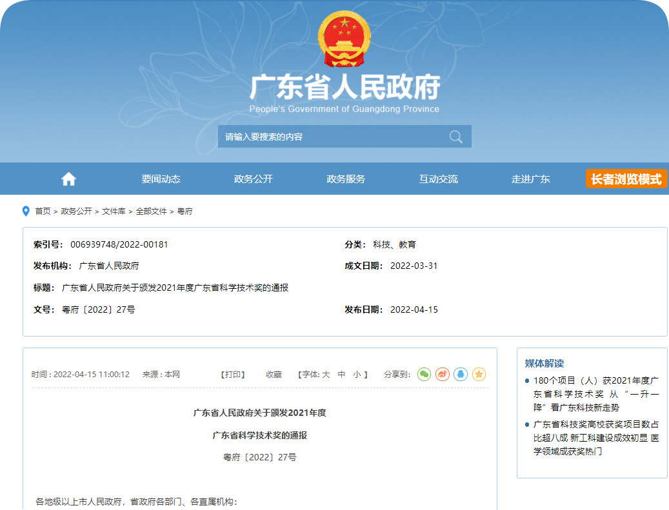Share to Qzone star icon
Image resolution: width=669 pixels, height=510 pixels.
(479, 374)
